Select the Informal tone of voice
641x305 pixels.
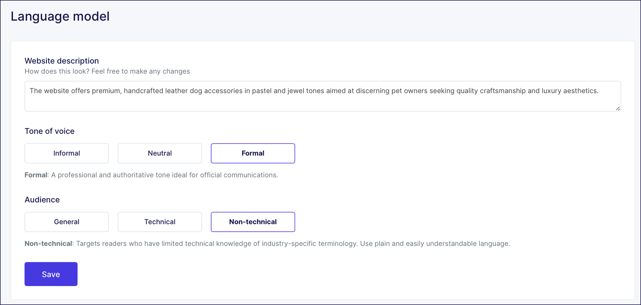pyautogui.click(x=66, y=153)
